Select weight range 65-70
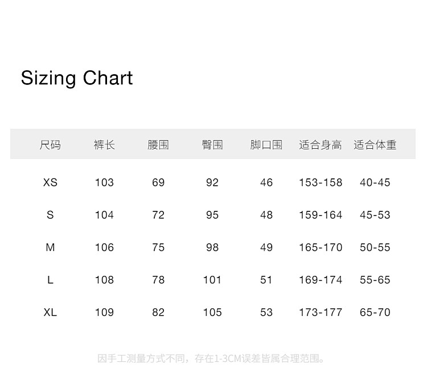Screen dimensions: 427x383 point(375,312)
